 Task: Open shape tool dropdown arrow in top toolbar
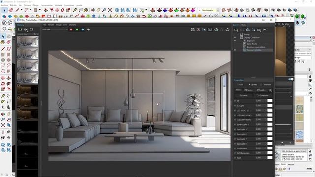point(40,10)
